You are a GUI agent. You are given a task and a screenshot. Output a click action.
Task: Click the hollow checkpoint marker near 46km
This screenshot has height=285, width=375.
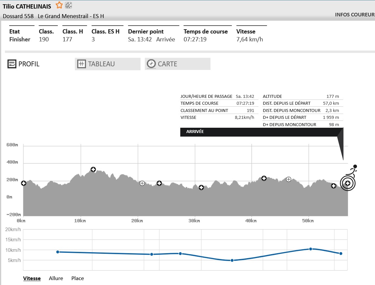point(289,179)
